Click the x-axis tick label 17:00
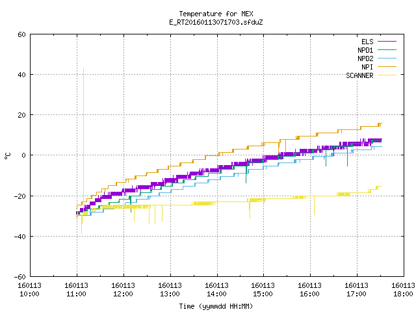Viewport: 416px width, 312px height. pyautogui.click(x=356, y=294)
